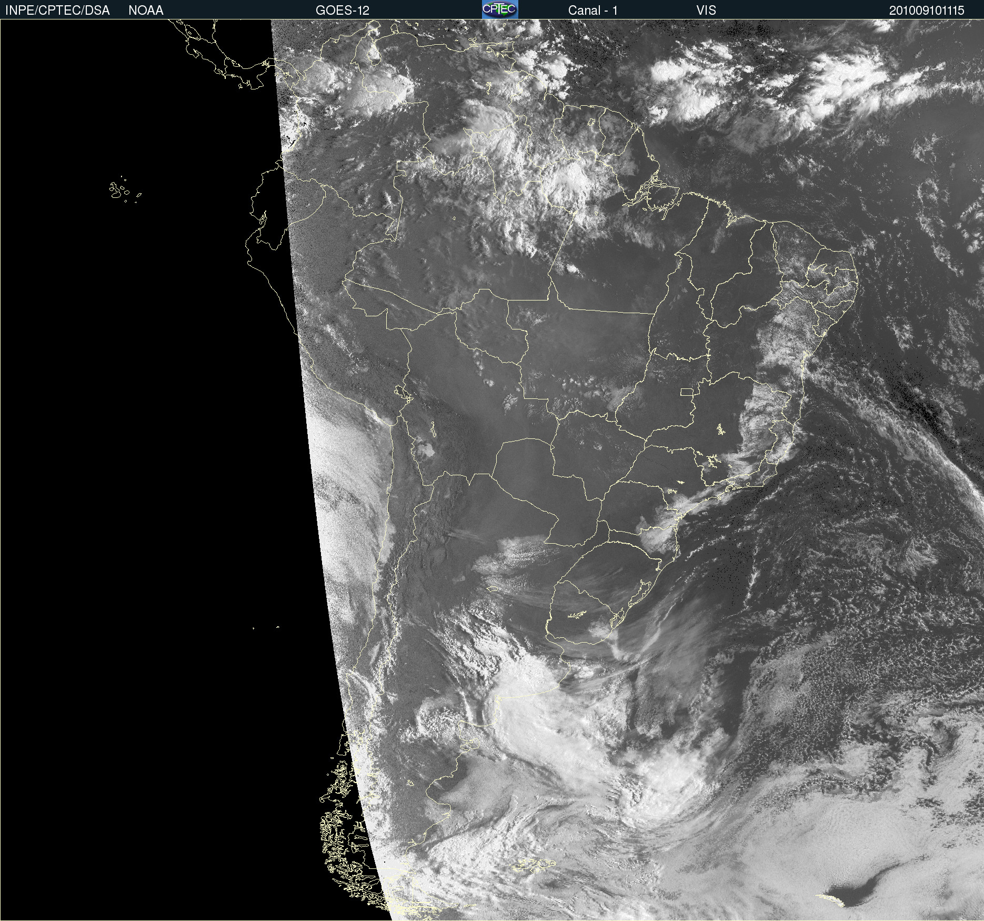984x921 pixels.
Task: Click the 201009101115 timestamp
Action: click(x=927, y=10)
